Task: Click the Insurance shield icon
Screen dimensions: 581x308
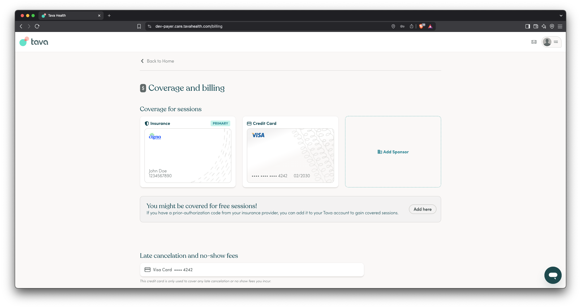Action: point(147,124)
